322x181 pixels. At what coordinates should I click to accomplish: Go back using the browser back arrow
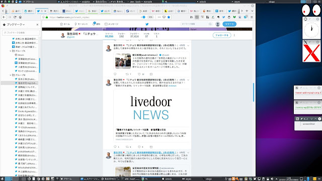(4, 17)
